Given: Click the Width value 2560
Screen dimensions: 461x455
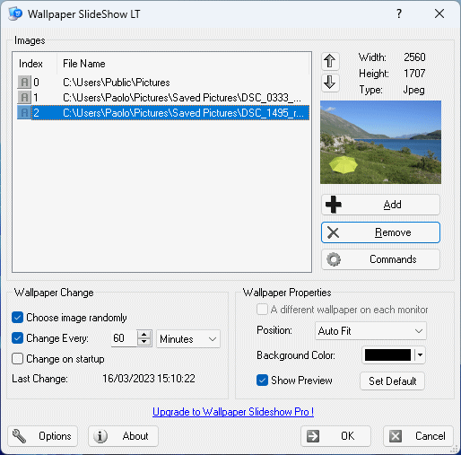Looking at the screenshot, I should 414,57.
